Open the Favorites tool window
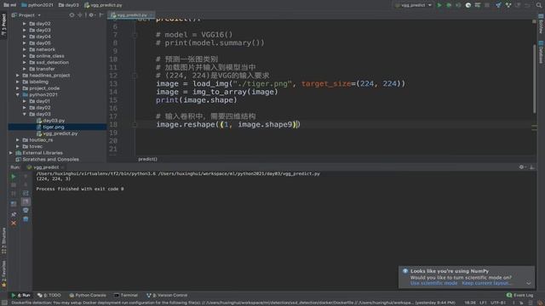 click(x=3, y=274)
